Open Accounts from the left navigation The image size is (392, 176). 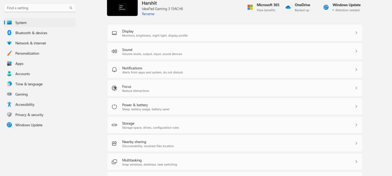pos(22,74)
